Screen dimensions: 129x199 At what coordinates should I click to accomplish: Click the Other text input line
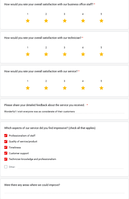[70, 167]
